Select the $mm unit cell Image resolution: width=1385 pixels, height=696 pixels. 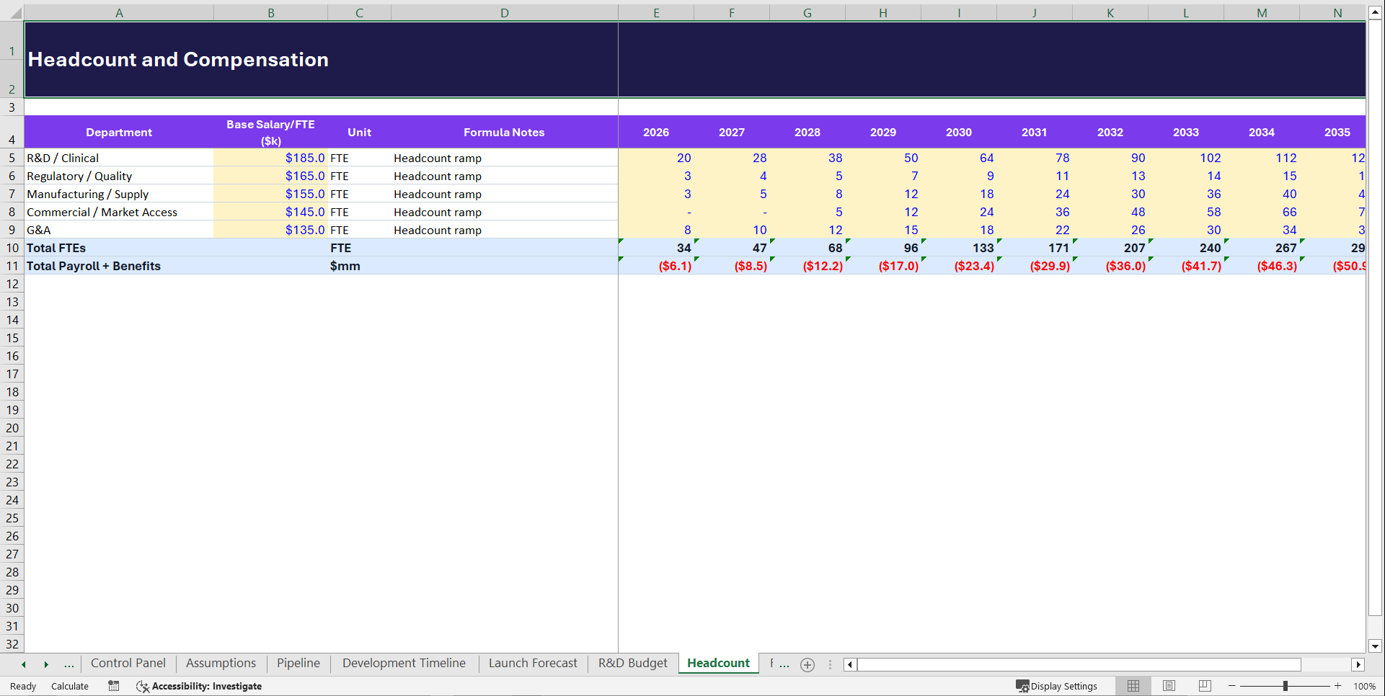[x=359, y=266]
